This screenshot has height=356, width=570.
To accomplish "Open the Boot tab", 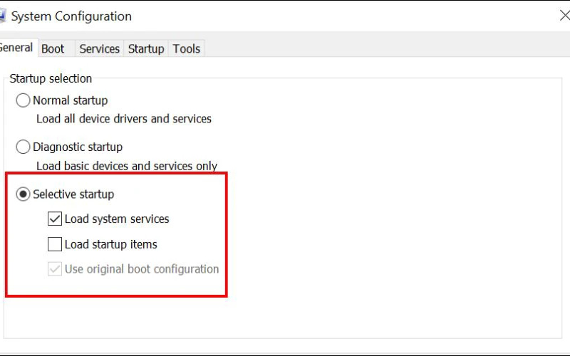I will coord(53,48).
